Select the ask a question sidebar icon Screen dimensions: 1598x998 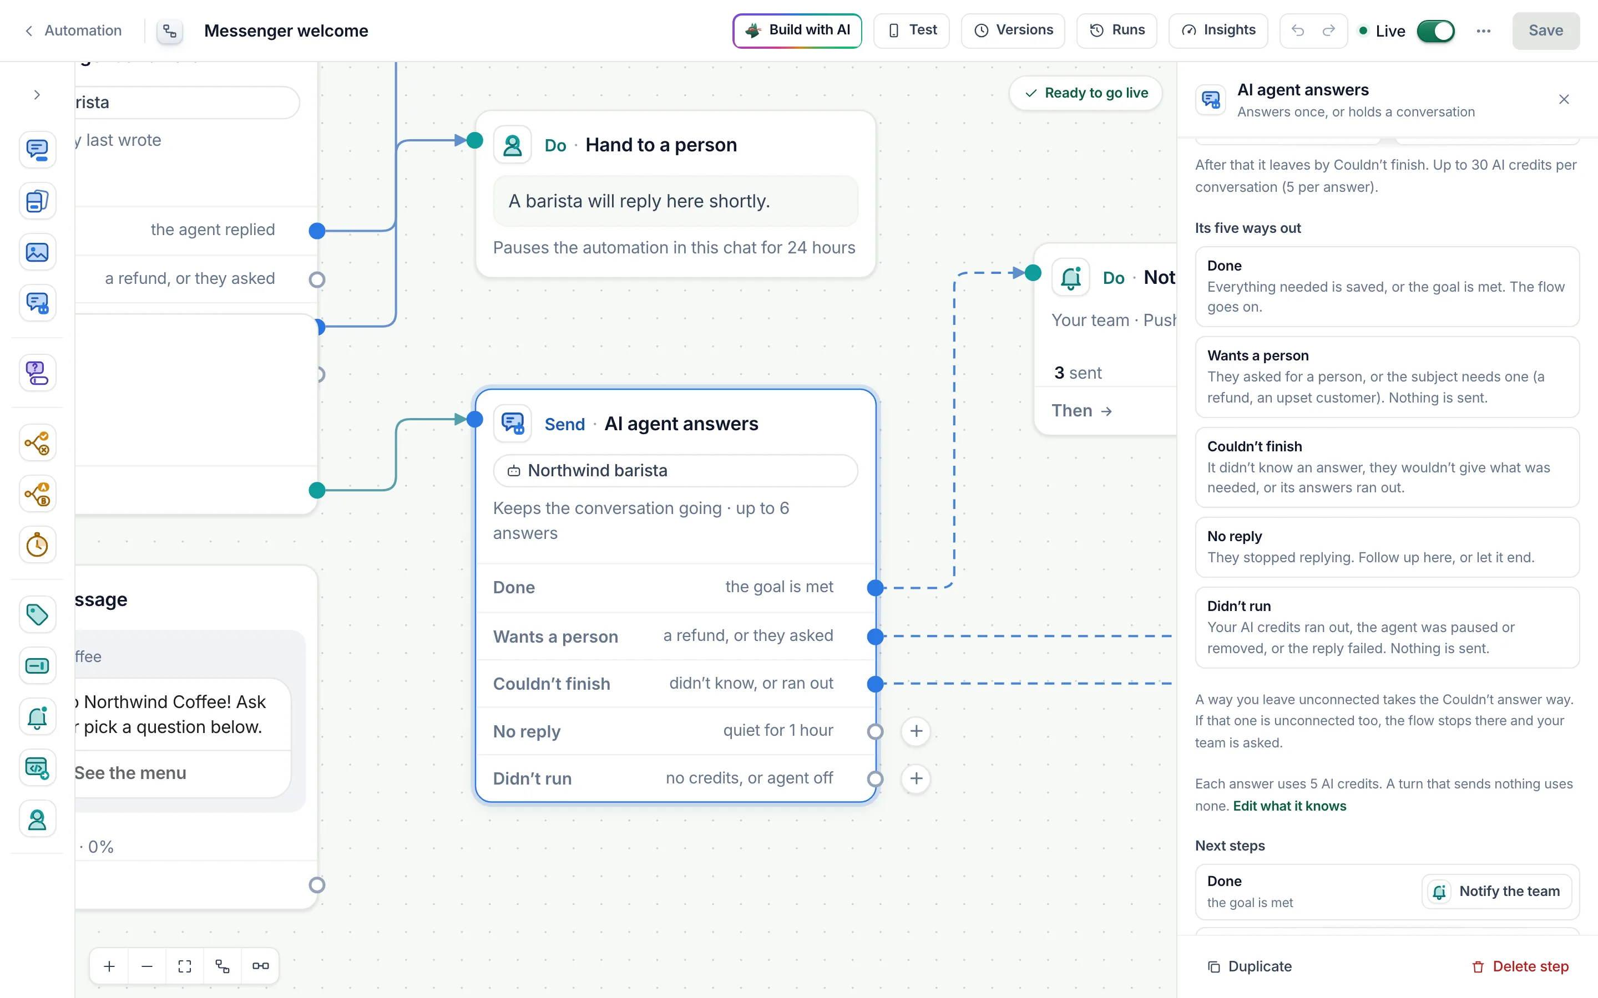(37, 373)
